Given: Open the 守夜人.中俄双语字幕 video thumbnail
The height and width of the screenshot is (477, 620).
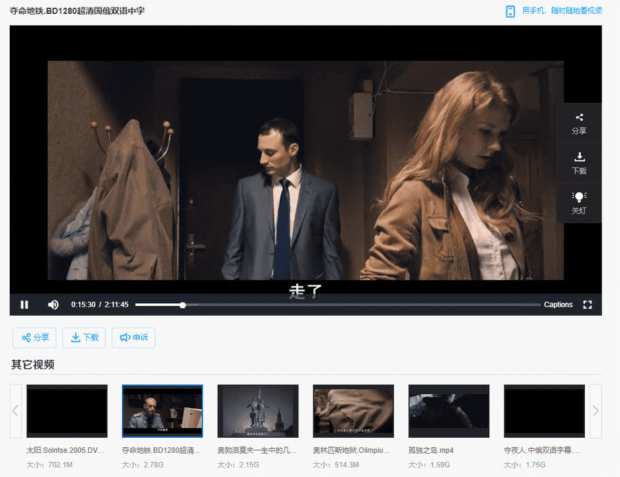Looking at the screenshot, I should tap(544, 411).
